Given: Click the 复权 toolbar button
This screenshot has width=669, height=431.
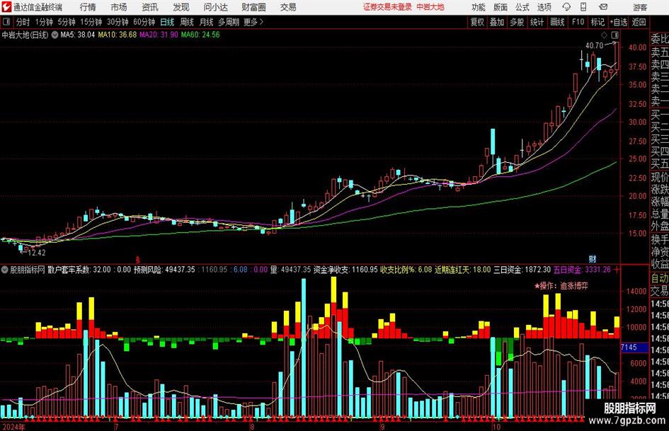Looking at the screenshot, I should click(x=477, y=22).
